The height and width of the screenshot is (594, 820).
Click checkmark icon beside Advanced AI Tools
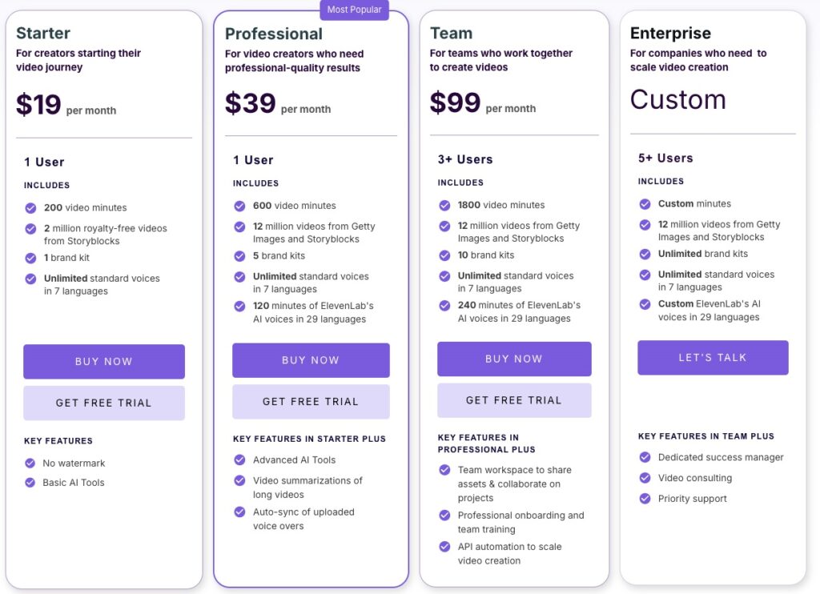(239, 460)
